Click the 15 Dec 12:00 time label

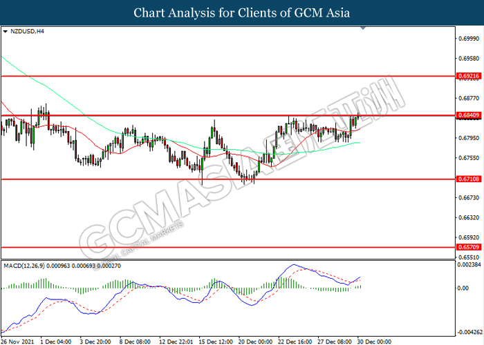tap(216, 342)
